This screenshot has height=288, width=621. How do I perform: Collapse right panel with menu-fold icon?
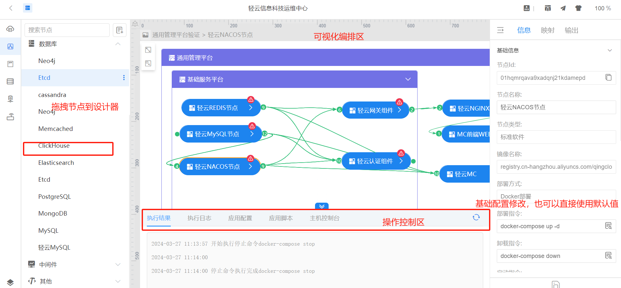click(x=500, y=30)
